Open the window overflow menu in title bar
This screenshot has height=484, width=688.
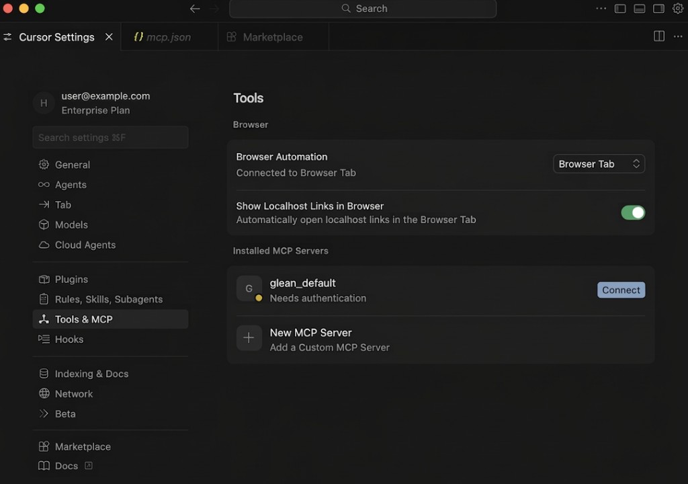[x=601, y=9]
